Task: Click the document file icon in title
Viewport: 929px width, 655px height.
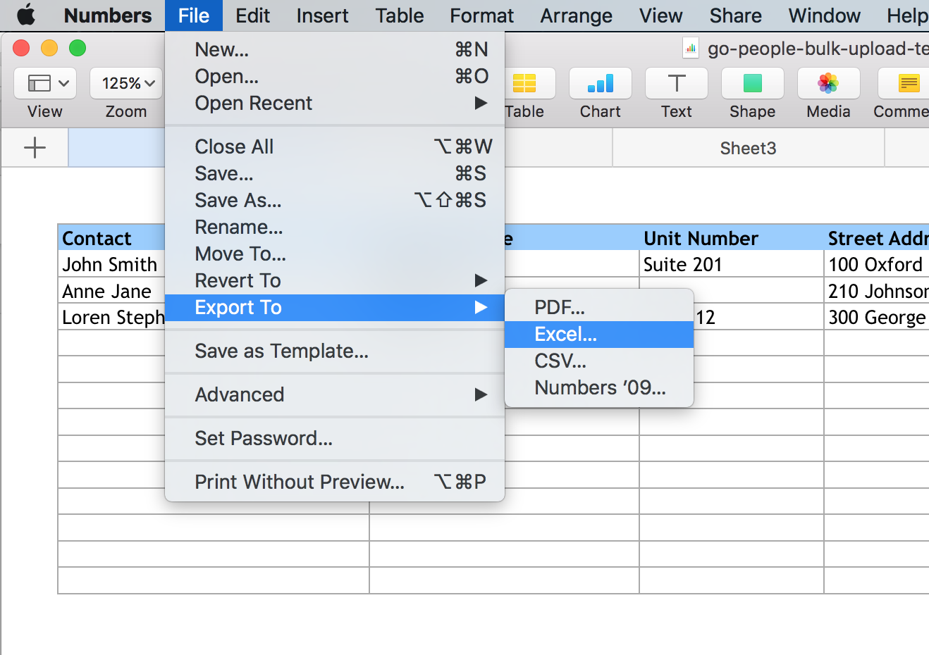Action: (x=691, y=49)
